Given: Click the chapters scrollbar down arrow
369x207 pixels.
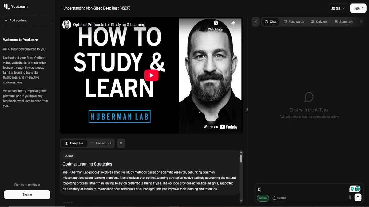Looking at the screenshot, I should click(x=241, y=201).
